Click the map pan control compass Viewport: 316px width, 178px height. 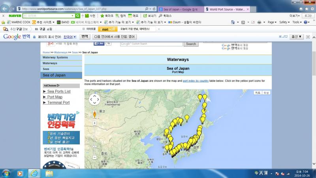(95, 100)
